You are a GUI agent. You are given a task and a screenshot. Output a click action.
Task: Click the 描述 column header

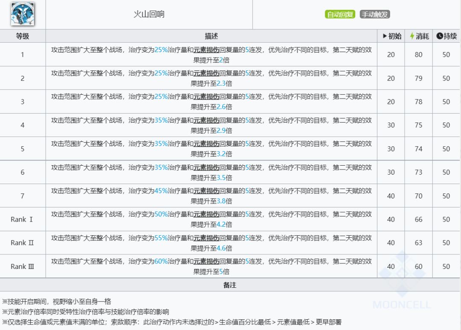coord(211,36)
